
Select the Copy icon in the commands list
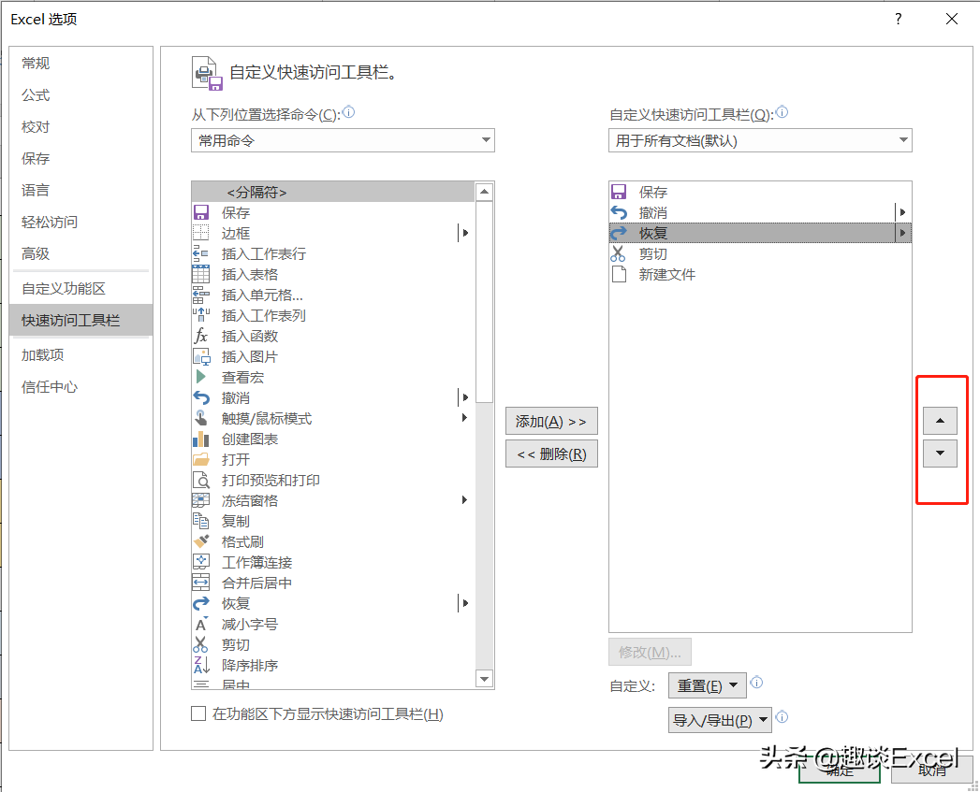(200, 521)
